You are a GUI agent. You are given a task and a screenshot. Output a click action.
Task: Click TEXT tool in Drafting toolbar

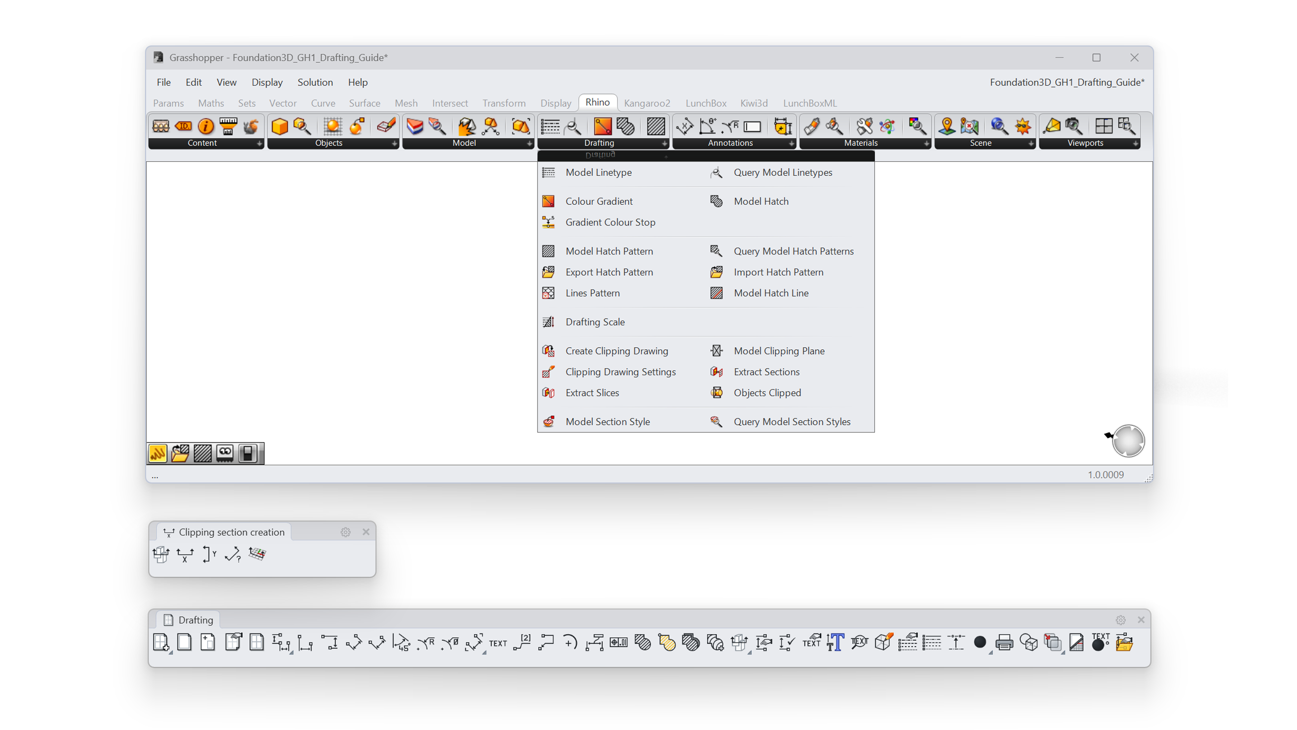tap(498, 643)
